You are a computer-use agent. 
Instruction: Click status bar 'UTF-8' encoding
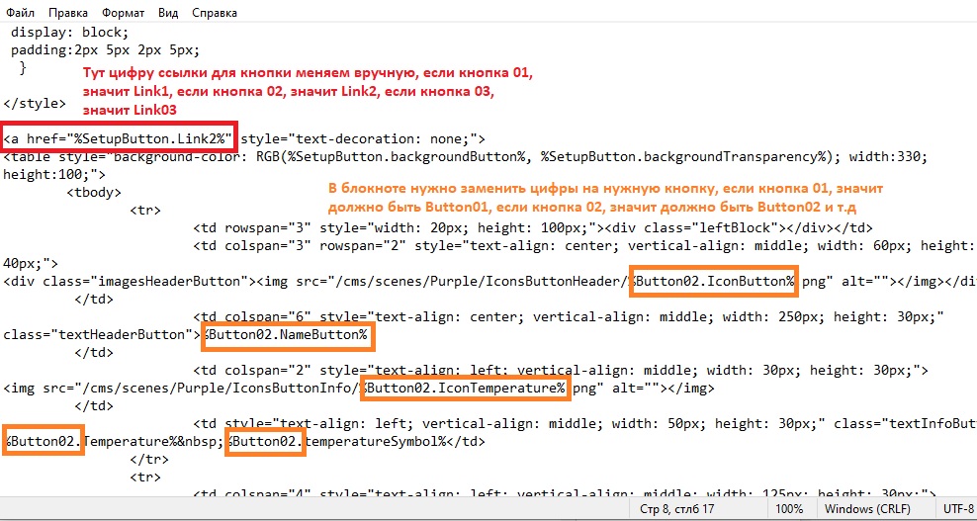tap(958, 508)
